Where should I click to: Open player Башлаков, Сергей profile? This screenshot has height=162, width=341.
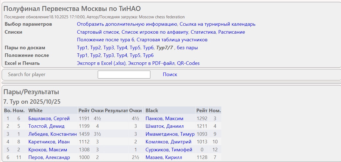click(x=49, y=118)
